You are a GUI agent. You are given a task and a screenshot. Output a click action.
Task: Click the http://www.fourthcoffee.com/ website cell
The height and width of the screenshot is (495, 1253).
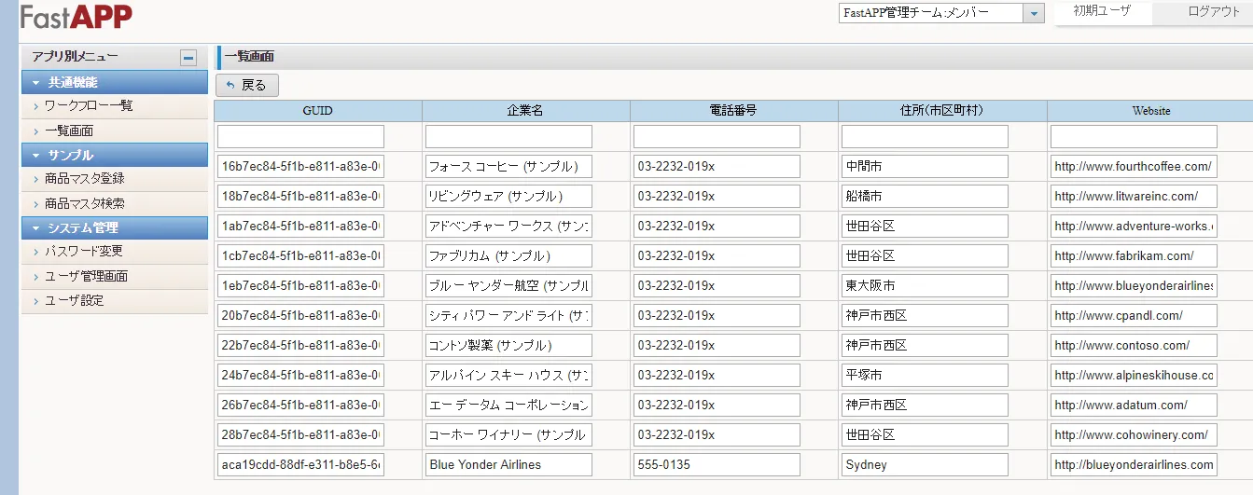pyautogui.click(x=1134, y=167)
